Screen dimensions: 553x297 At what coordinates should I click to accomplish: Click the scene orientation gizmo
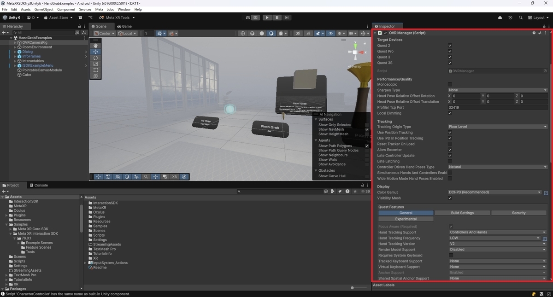(355, 52)
